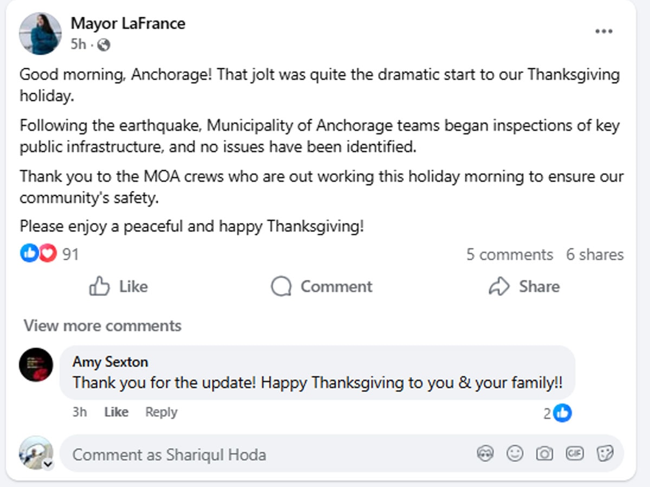The image size is (650, 487).
Task: Open the GIF picker for comment
Action: (574, 453)
